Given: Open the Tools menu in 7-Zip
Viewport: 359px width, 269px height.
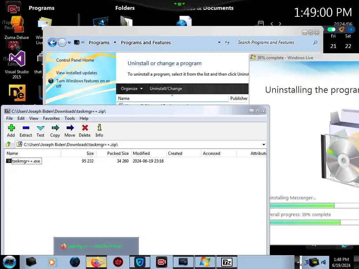Looking at the screenshot, I should 70,118.
